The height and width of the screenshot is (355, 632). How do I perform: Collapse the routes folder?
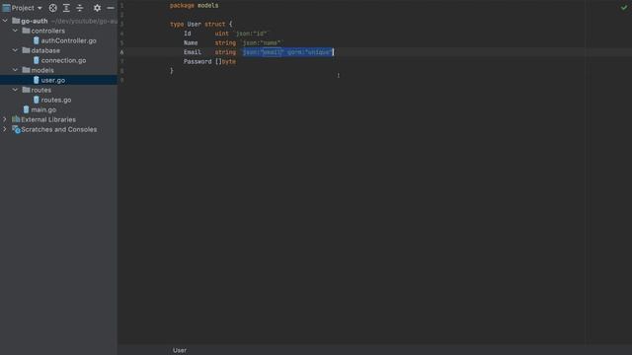[15, 90]
